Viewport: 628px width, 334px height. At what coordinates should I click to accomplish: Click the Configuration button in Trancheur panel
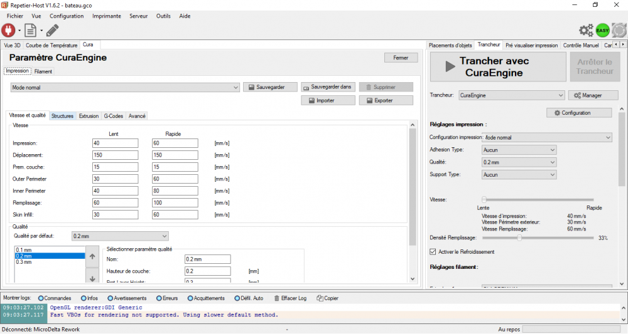579,113
